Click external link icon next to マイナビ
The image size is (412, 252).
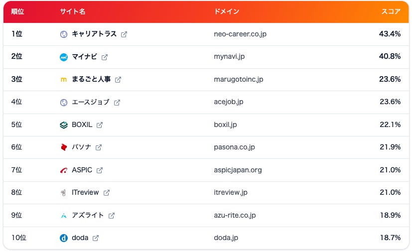coord(105,57)
